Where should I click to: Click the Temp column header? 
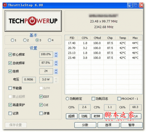pos(123,38)
